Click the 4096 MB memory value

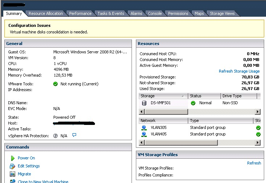pos(61,69)
